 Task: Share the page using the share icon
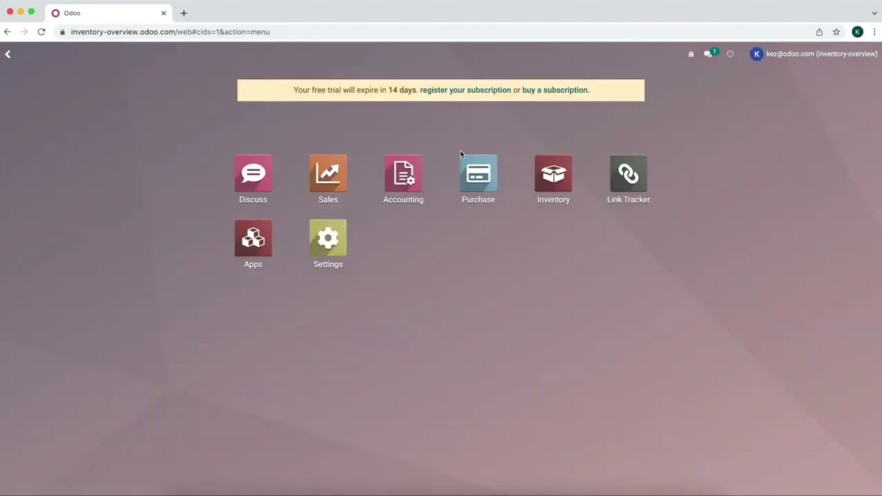click(819, 32)
